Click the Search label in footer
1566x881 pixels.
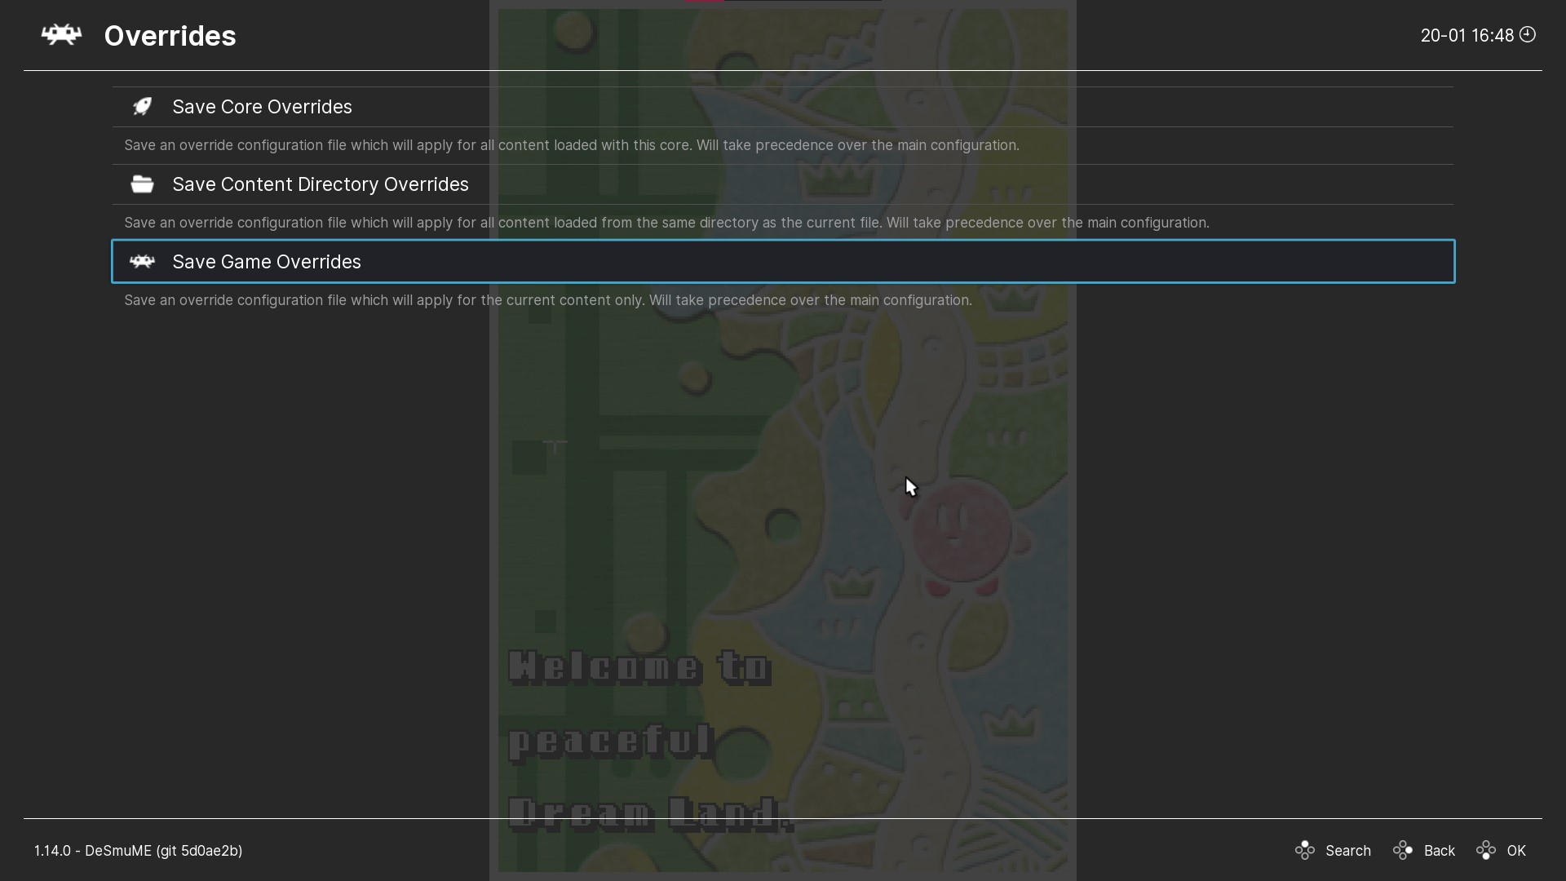pyautogui.click(x=1348, y=851)
